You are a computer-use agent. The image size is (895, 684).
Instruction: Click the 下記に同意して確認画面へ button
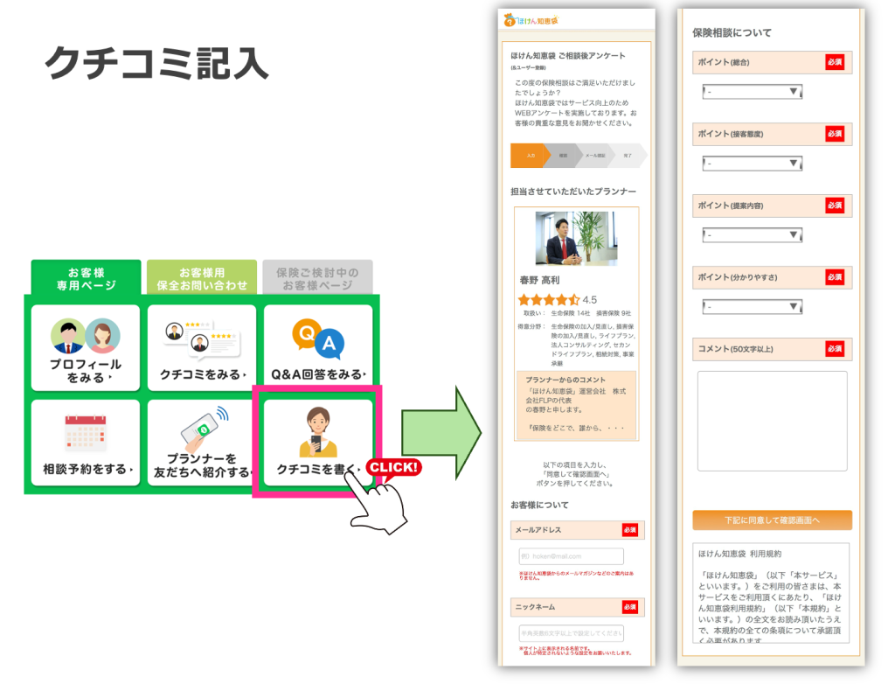773,520
